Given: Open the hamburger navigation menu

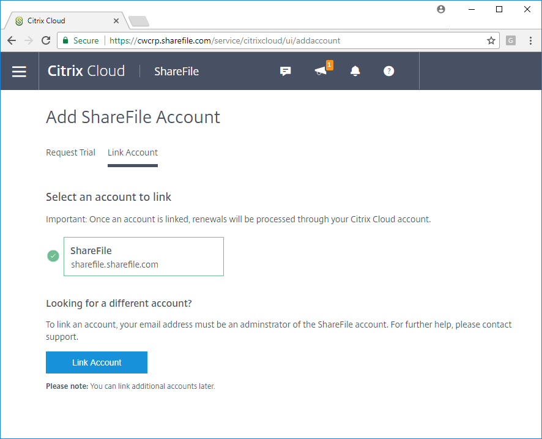Looking at the screenshot, I should (x=20, y=72).
